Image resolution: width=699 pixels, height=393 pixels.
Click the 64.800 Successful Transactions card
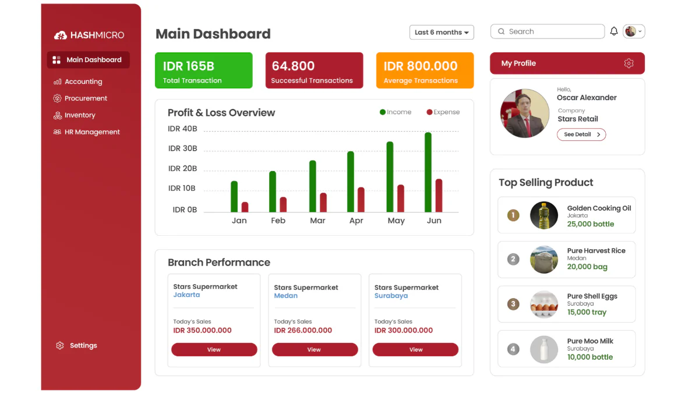click(314, 70)
